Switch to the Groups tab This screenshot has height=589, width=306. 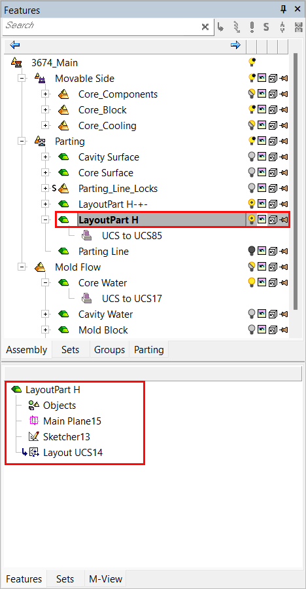[109, 350]
